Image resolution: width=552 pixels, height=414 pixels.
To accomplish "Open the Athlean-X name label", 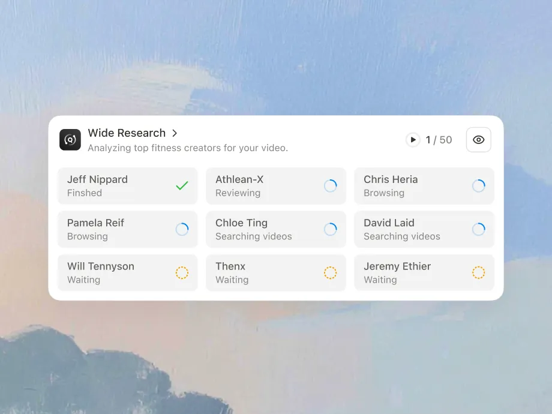I will (x=239, y=179).
